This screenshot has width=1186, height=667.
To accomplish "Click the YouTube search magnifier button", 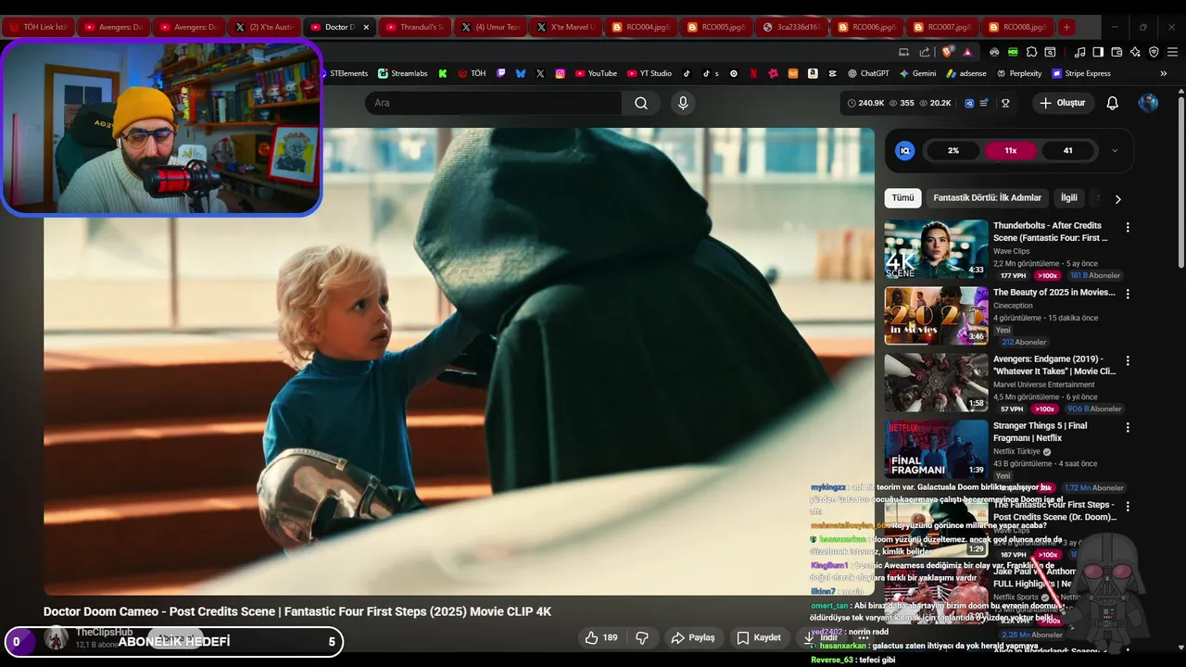I will [640, 103].
